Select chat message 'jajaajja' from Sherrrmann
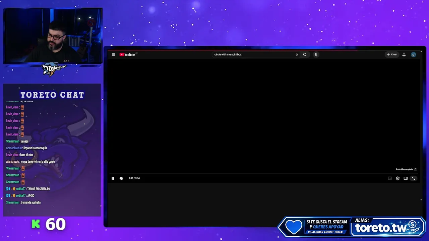429x241 pixels. click(24, 141)
